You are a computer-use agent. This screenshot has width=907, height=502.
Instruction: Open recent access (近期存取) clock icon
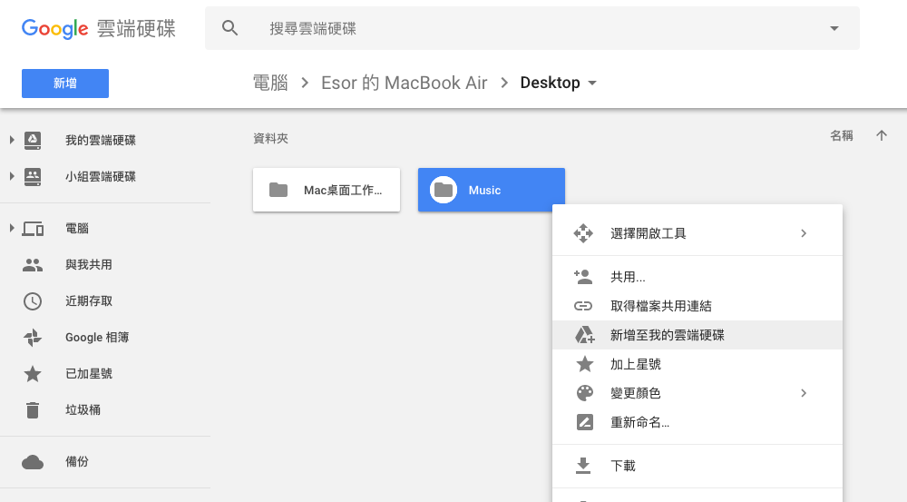tap(33, 301)
